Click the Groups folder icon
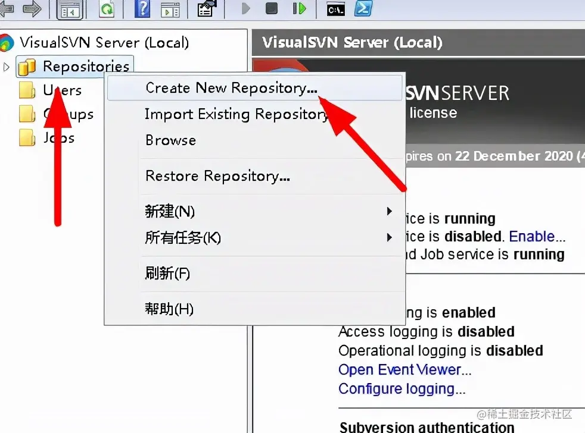The width and height of the screenshot is (585, 433). 27,114
